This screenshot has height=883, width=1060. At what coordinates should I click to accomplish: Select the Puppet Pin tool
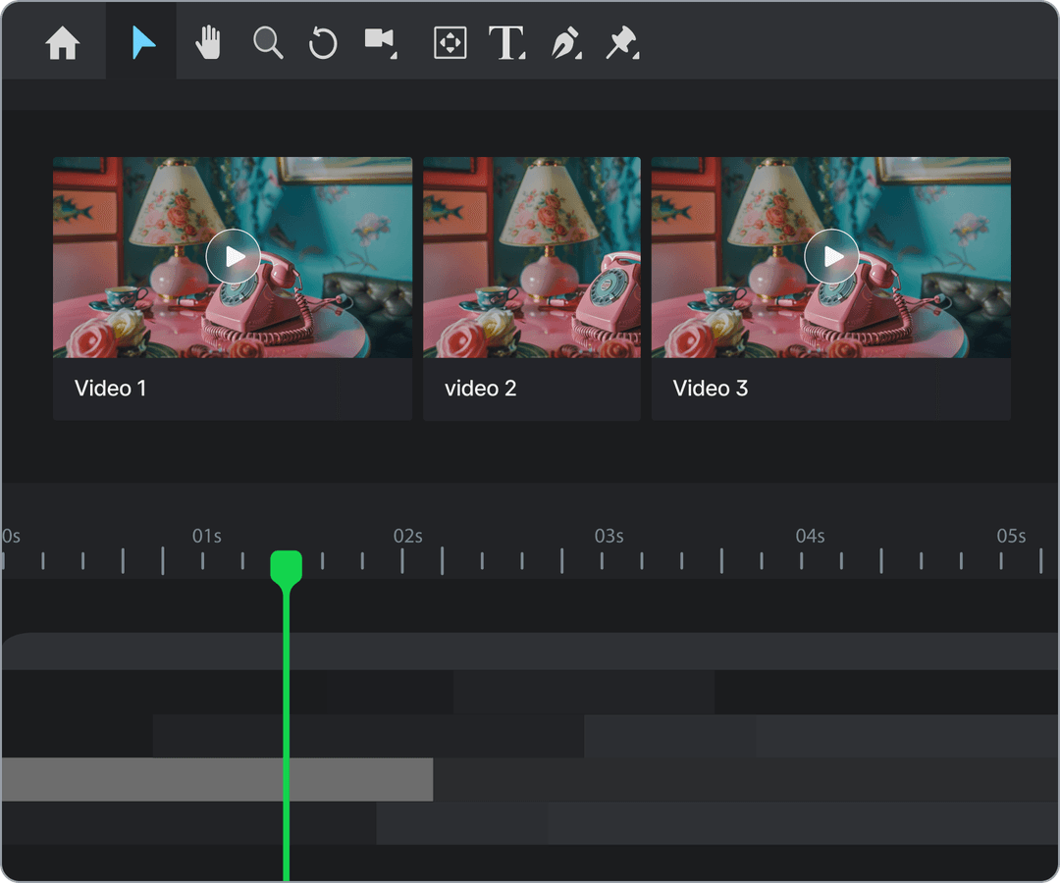(622, 42)
